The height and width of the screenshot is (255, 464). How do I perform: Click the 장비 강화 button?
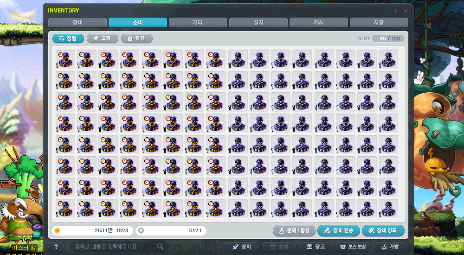pos(383,230)
